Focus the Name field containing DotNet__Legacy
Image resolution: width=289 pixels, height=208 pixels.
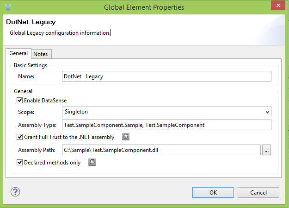[166, 76]
